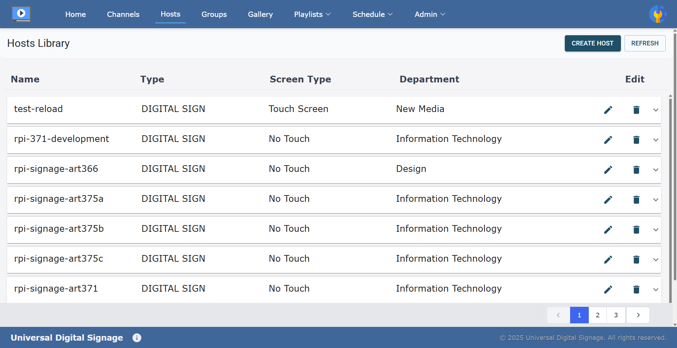Refresh the hosts list
The height and width of the screenshot is (348, 677).
click(x=645, y=43)
